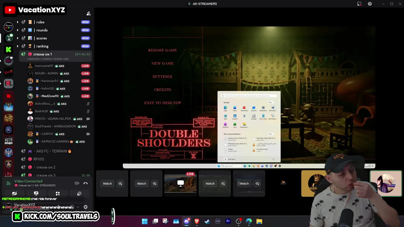Click LIVE badge next to NOURI - ADMIN
The image size is (404, 227).
tap(85, 73)
